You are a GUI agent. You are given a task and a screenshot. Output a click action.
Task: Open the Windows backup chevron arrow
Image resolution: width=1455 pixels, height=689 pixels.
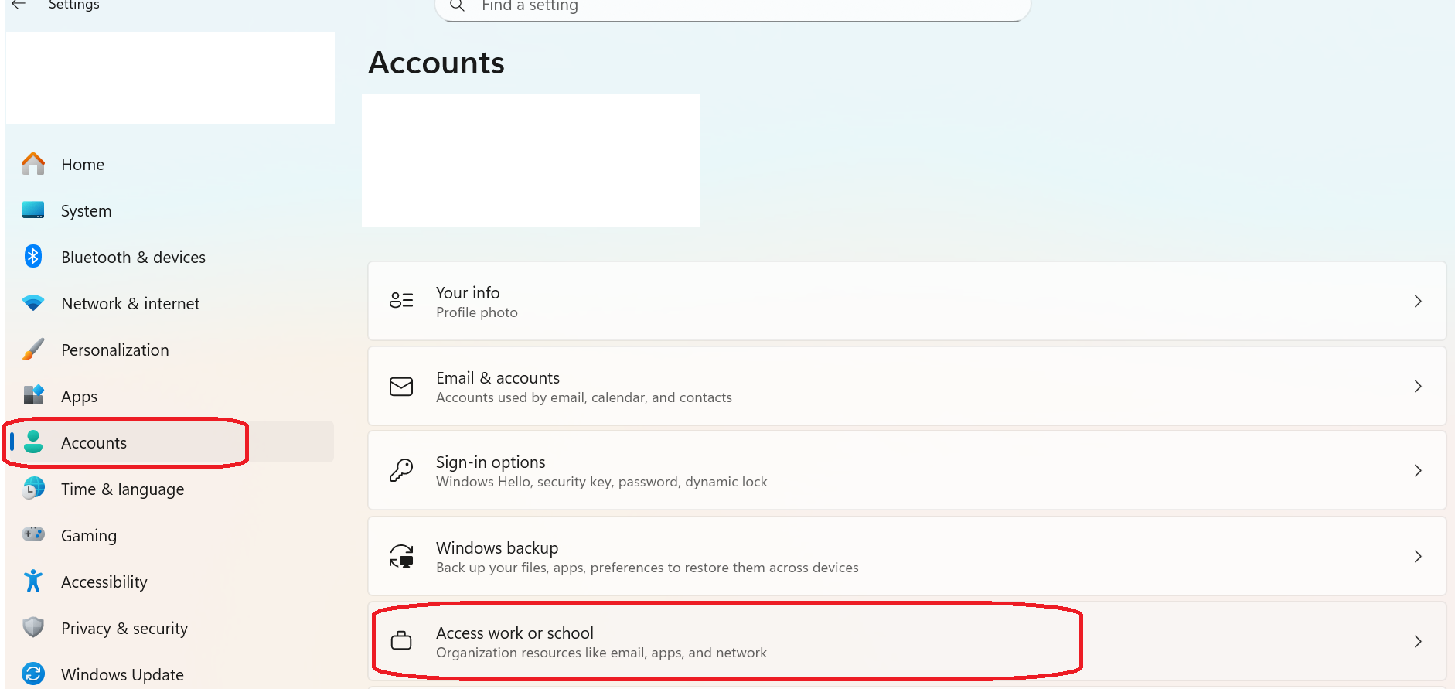coord(1418,556)
